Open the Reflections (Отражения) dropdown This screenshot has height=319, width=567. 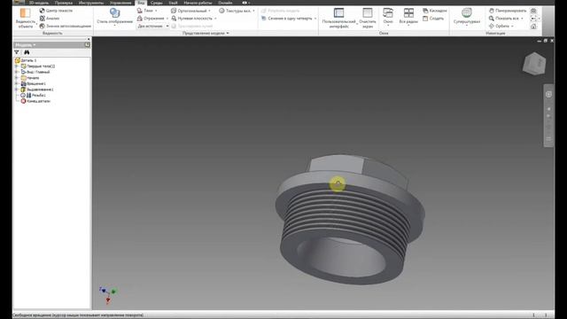[152, 18]
